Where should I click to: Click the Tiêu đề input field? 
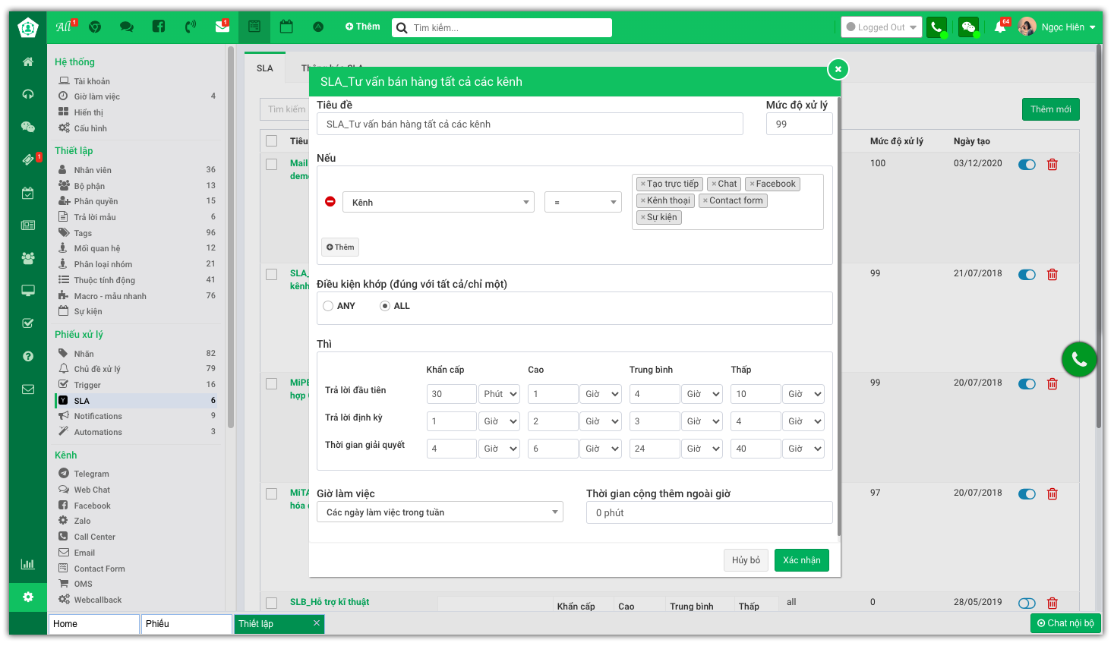point(529,124)
